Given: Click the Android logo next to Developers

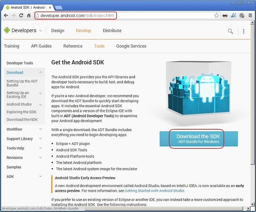Looking at the screenshot, I should pos(7,30).
